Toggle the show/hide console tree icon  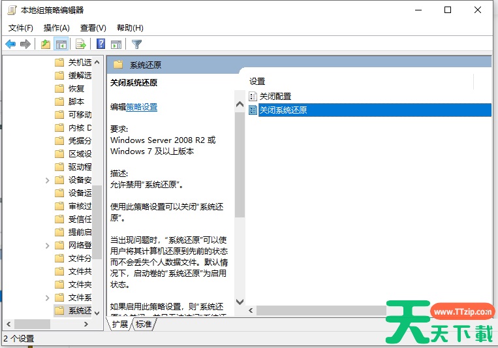point(61,44)
